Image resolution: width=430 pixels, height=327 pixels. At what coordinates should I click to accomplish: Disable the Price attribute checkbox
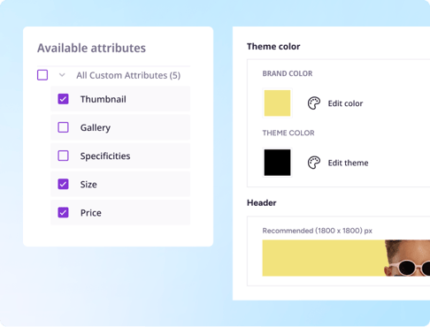tap(63, 212)
